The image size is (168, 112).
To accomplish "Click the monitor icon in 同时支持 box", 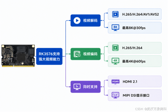I will (77, 87).
